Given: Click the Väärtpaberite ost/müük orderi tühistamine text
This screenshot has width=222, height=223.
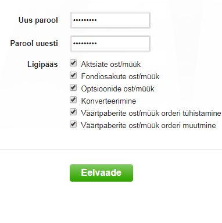Looking at the screenshot, I should [151, 113].
